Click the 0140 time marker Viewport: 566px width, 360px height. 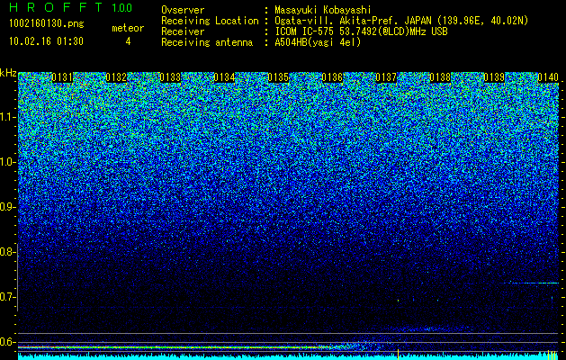coord(548,77)
